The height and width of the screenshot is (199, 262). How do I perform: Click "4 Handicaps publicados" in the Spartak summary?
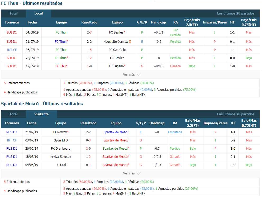[20, 191]
